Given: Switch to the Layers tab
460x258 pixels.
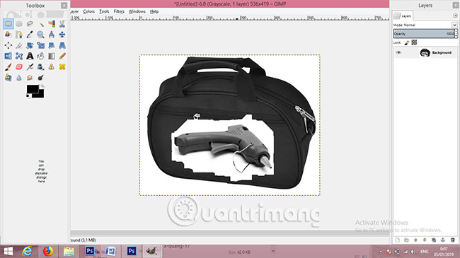Looking at the screenshot, I should [403, 16].
